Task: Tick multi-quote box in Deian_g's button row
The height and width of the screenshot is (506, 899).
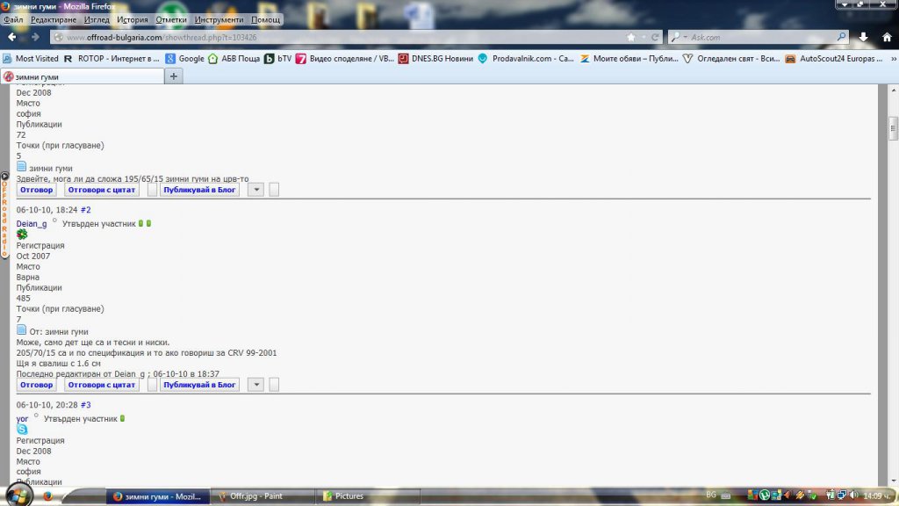Action: click(x=152, y=385)
